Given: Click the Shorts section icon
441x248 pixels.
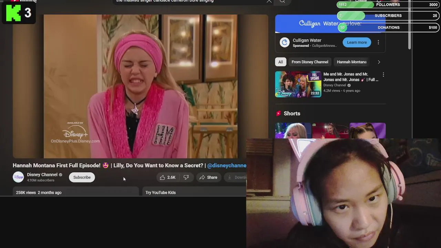Looking at the screenshot, I should (x=278, y=113).
